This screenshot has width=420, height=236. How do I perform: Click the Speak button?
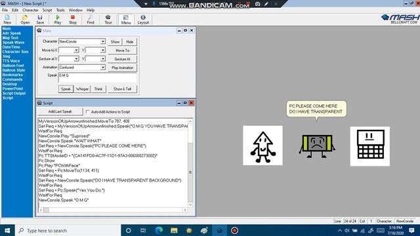(x=66, y=89)
